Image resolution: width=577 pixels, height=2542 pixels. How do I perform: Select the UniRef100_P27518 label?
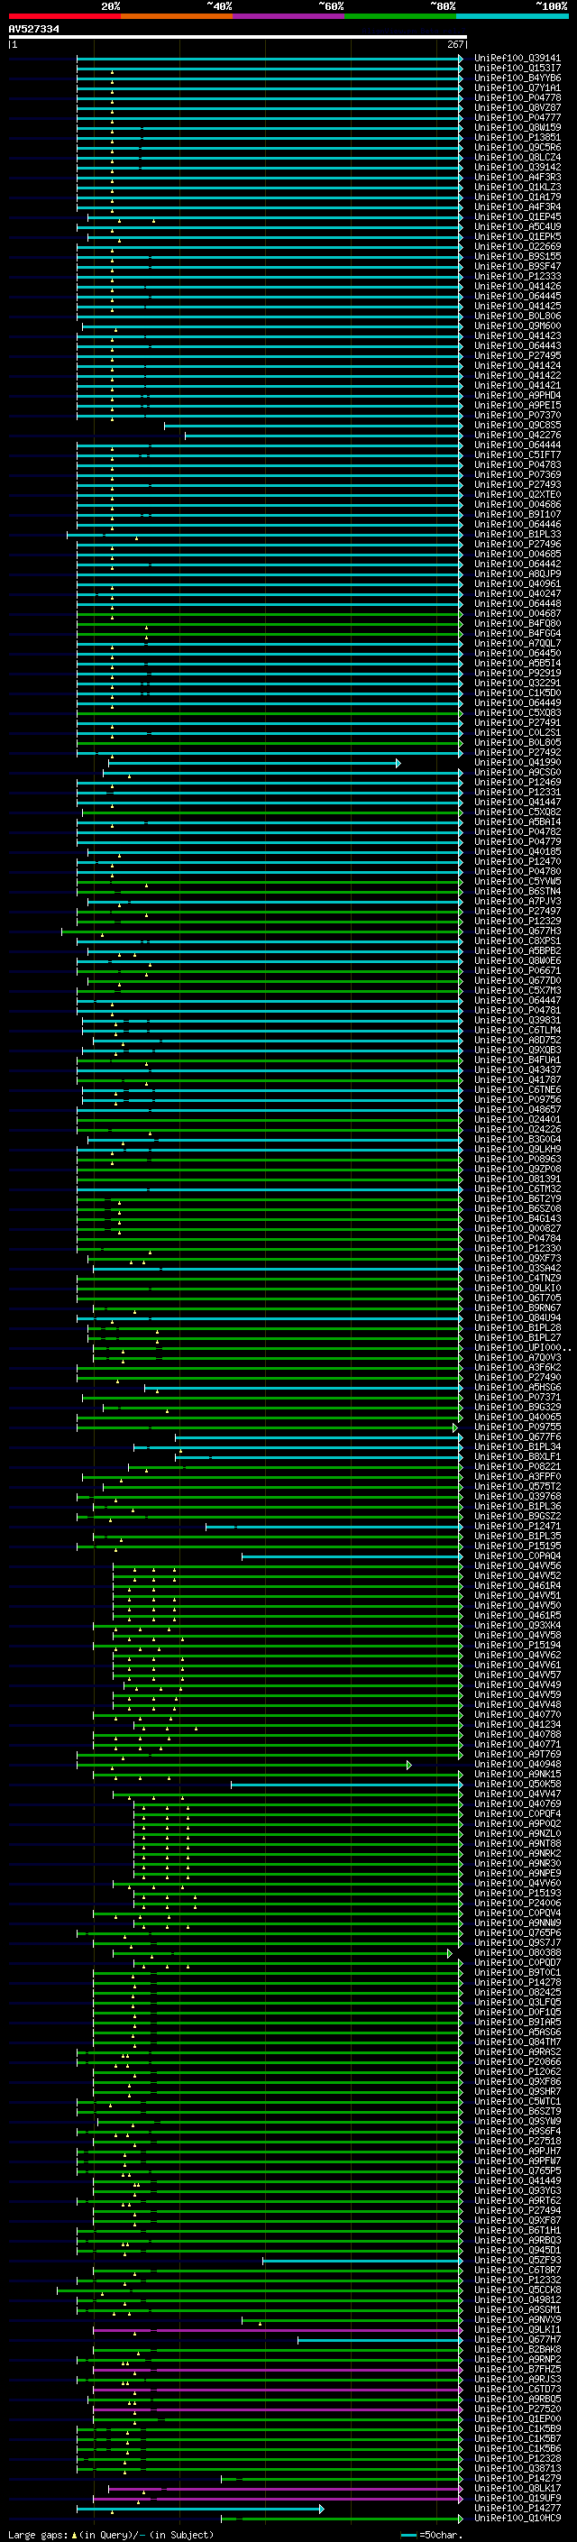tap(517, 2142)
